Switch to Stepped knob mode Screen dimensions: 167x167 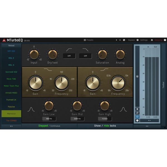click(43, 126)
